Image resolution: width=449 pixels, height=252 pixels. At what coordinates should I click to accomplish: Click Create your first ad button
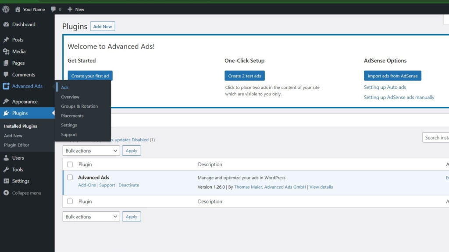90,76
